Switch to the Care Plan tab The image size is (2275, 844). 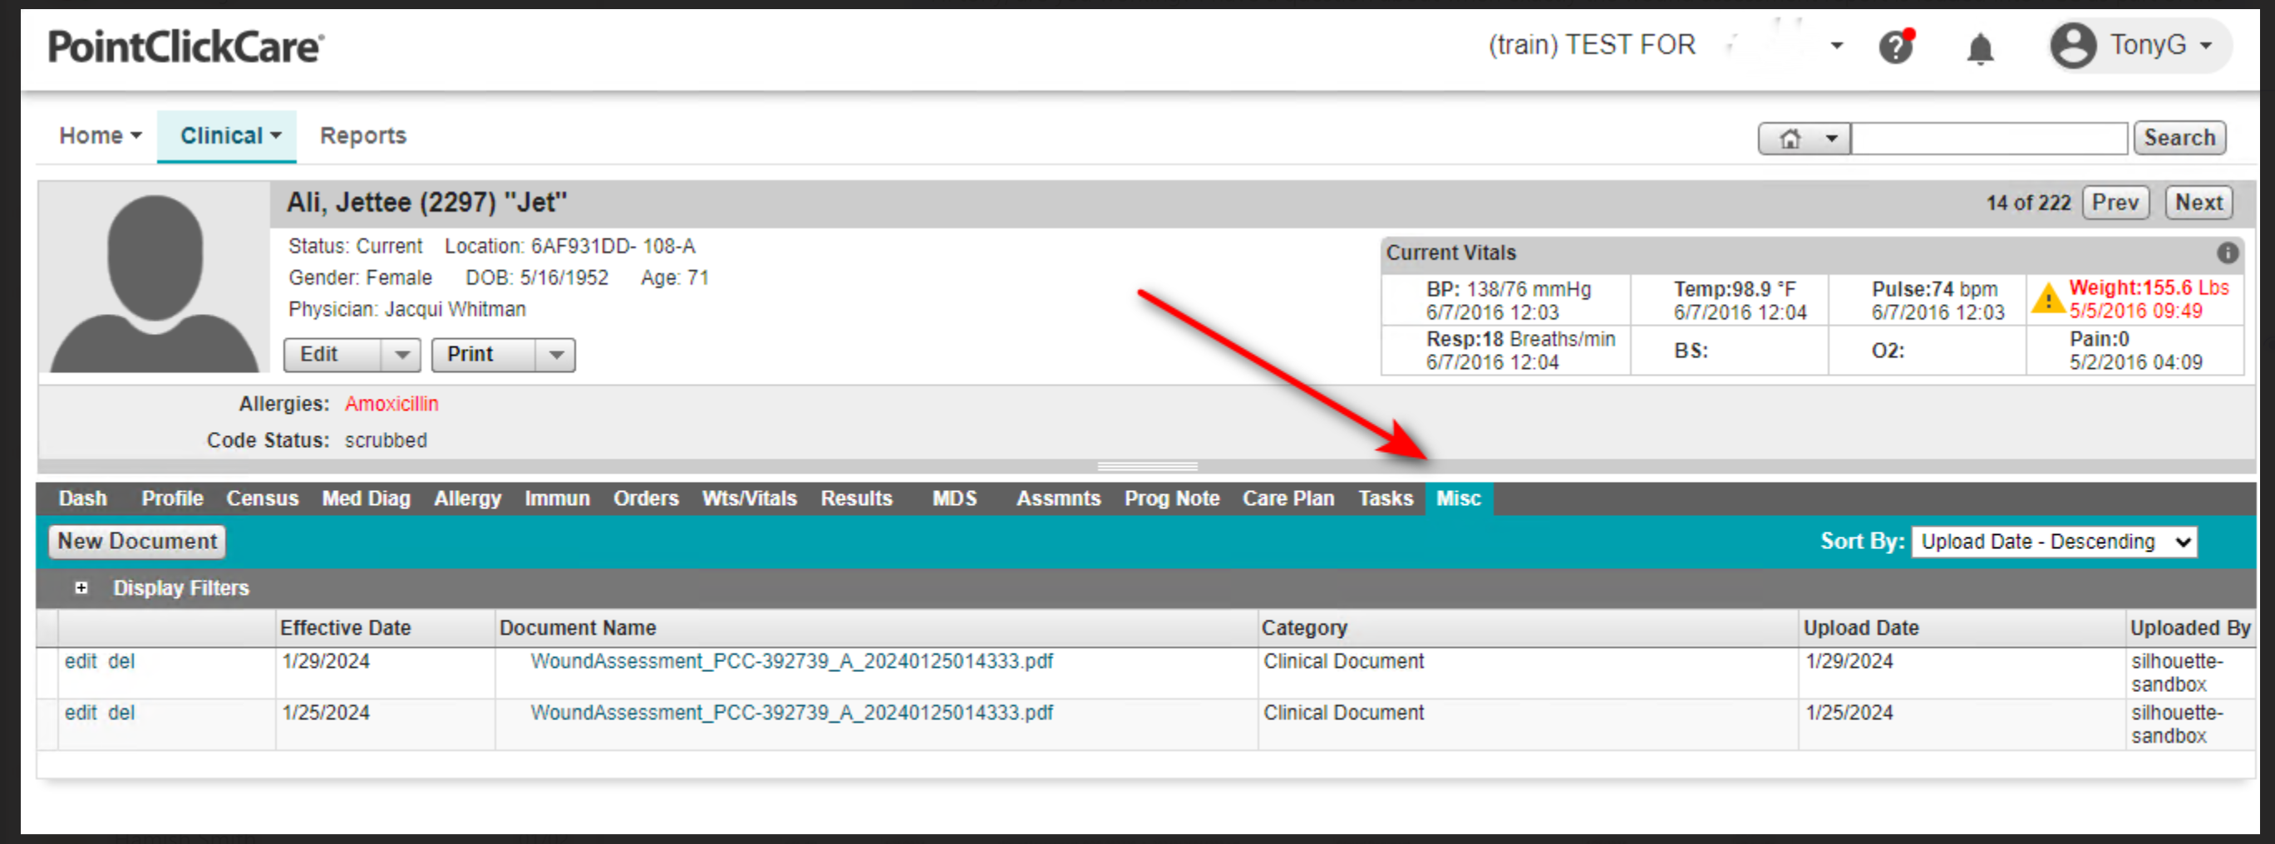coord(1288,498)
